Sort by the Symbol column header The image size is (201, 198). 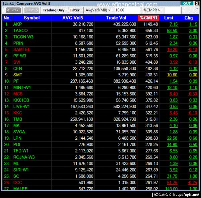tap(32, 18)
